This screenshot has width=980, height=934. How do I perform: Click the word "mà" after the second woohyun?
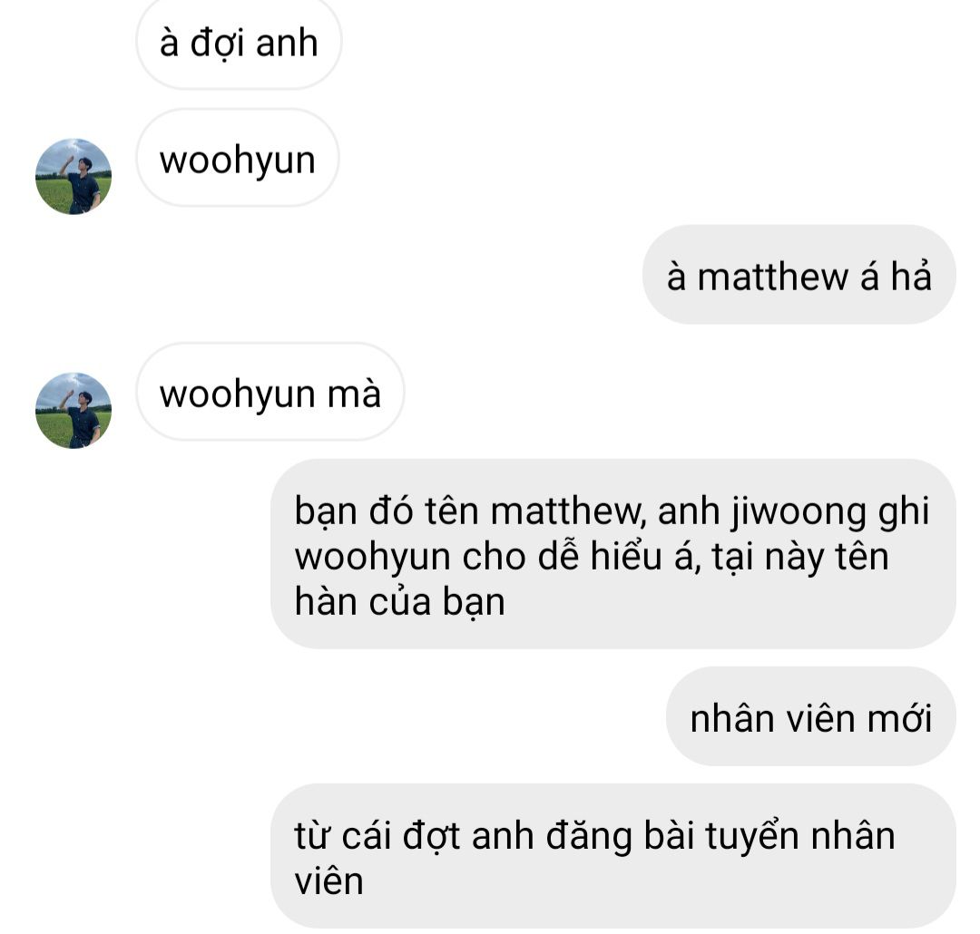click(355, 394)
